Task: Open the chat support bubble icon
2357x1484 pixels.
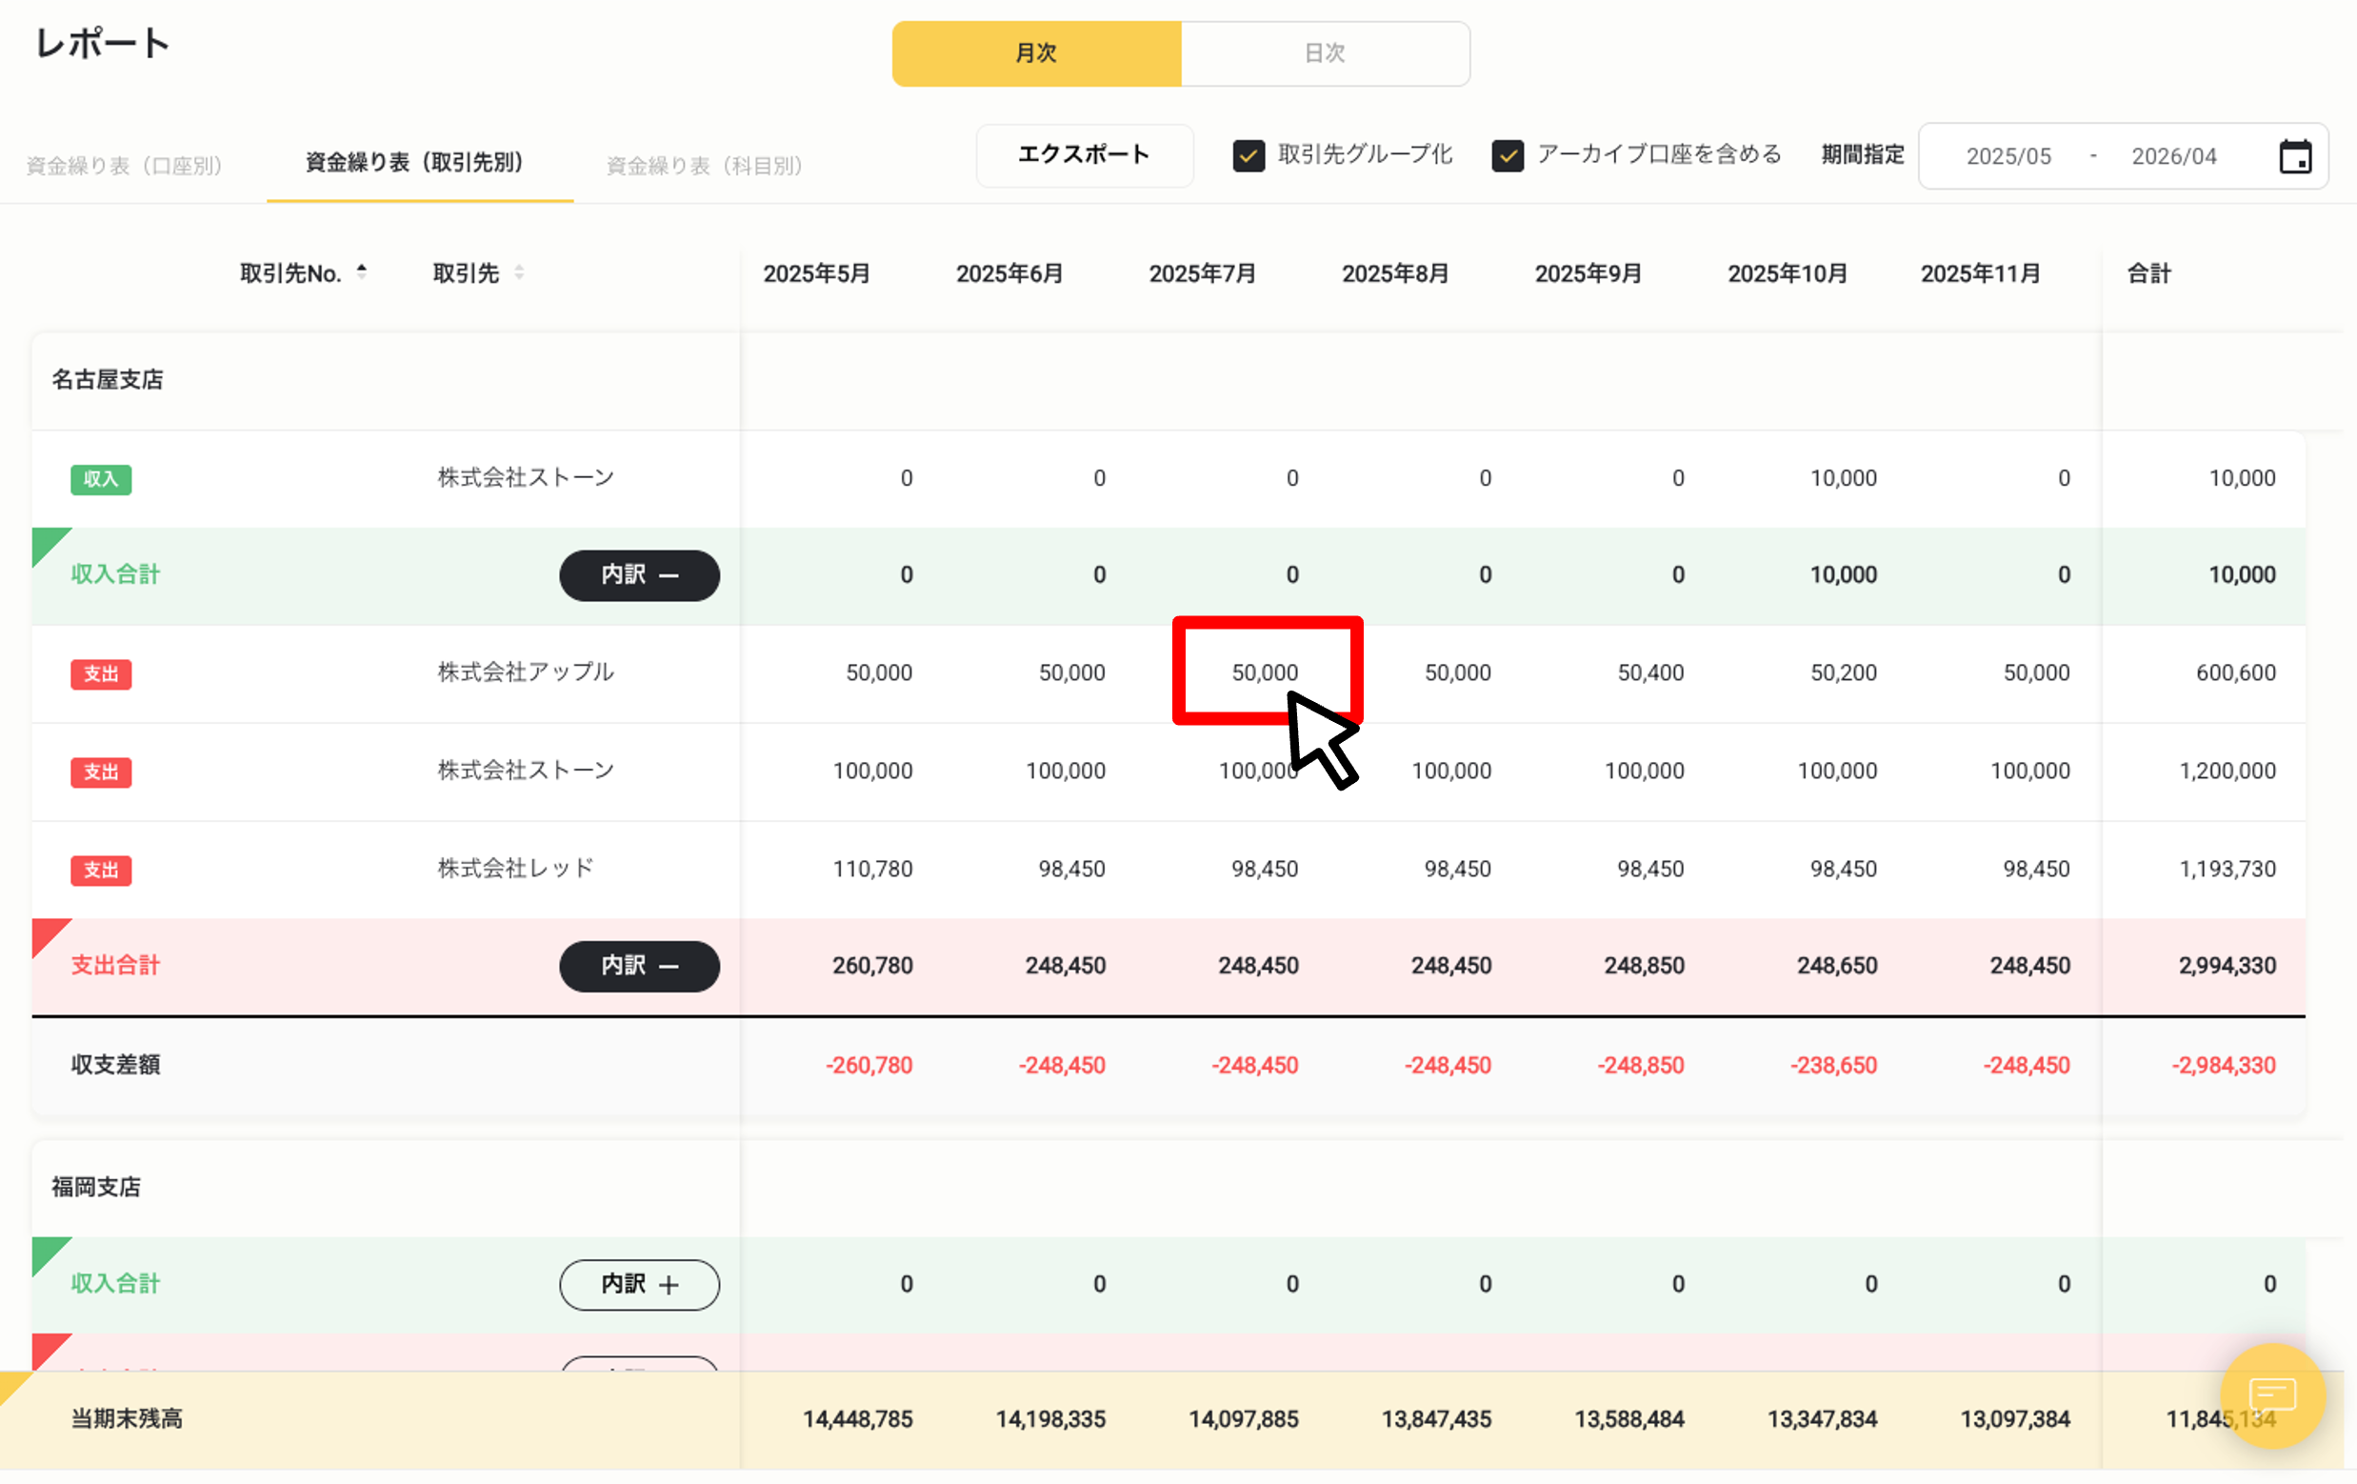Action: (x=2273, y=1398)
